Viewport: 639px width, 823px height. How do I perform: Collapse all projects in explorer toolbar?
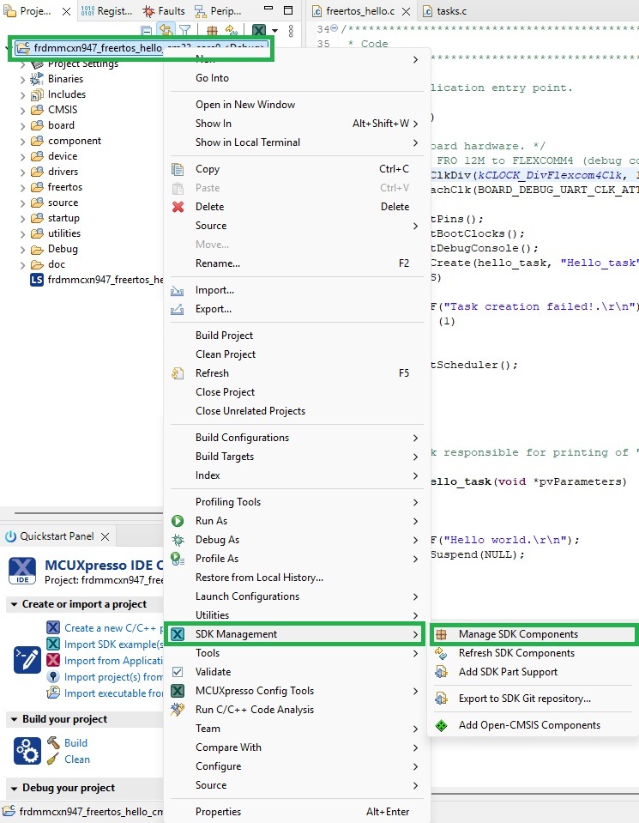coord(147,30)
